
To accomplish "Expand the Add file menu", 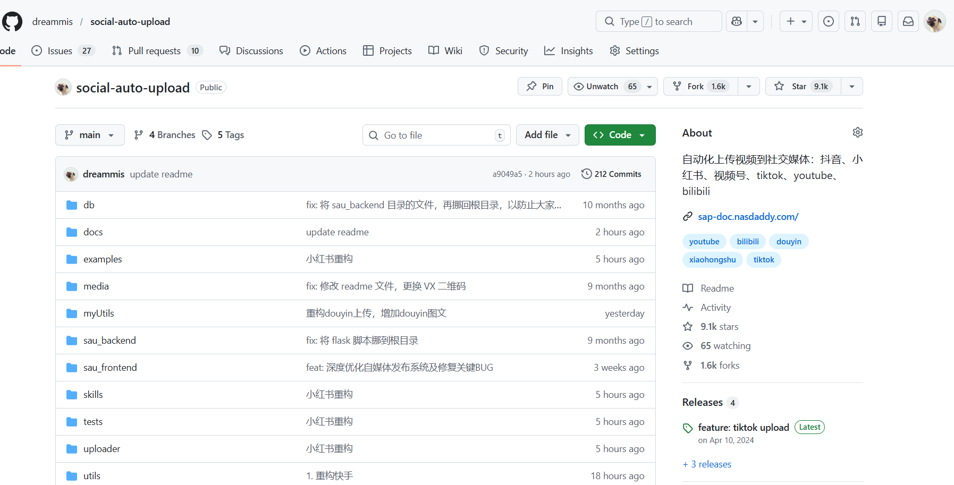I will pyautogui.click(x=547, y=135).
